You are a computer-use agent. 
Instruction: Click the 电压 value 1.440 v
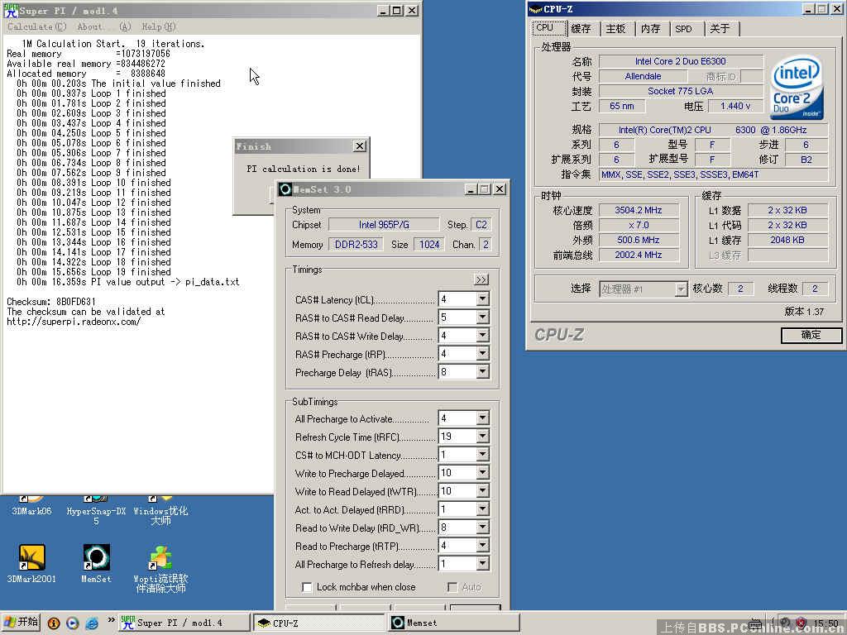point(735,106)
